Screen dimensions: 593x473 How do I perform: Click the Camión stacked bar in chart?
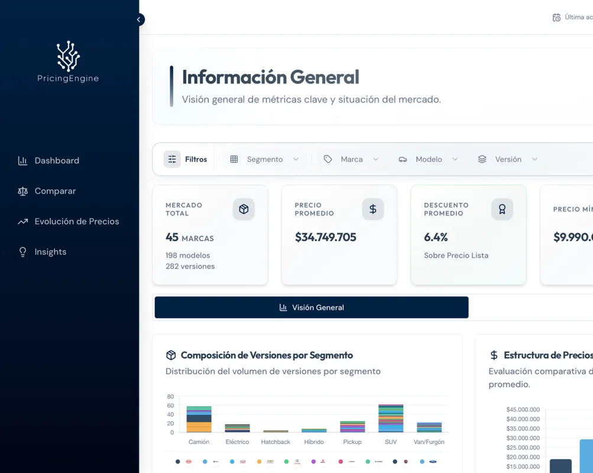tap(199, 419)
